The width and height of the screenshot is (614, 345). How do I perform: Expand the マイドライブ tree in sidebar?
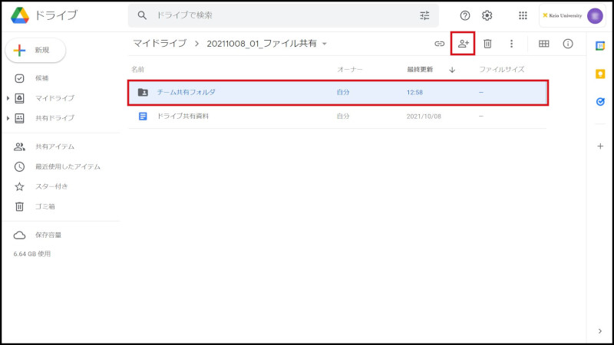pos(8,98)
